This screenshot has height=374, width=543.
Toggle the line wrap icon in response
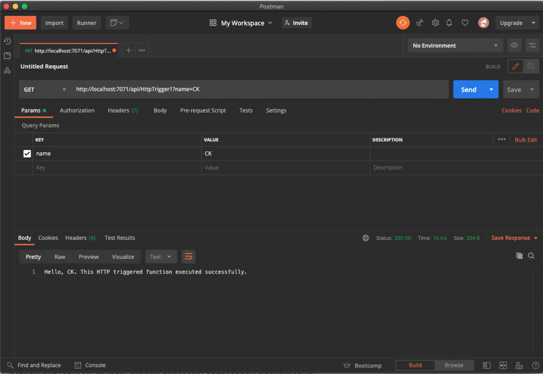(188, 257)
